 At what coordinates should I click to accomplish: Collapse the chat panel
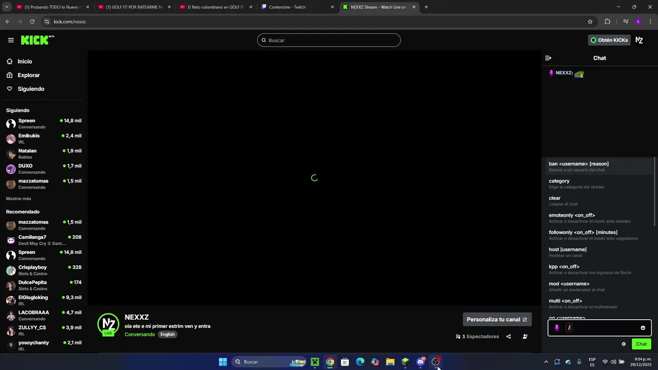(x=548, y=58)
